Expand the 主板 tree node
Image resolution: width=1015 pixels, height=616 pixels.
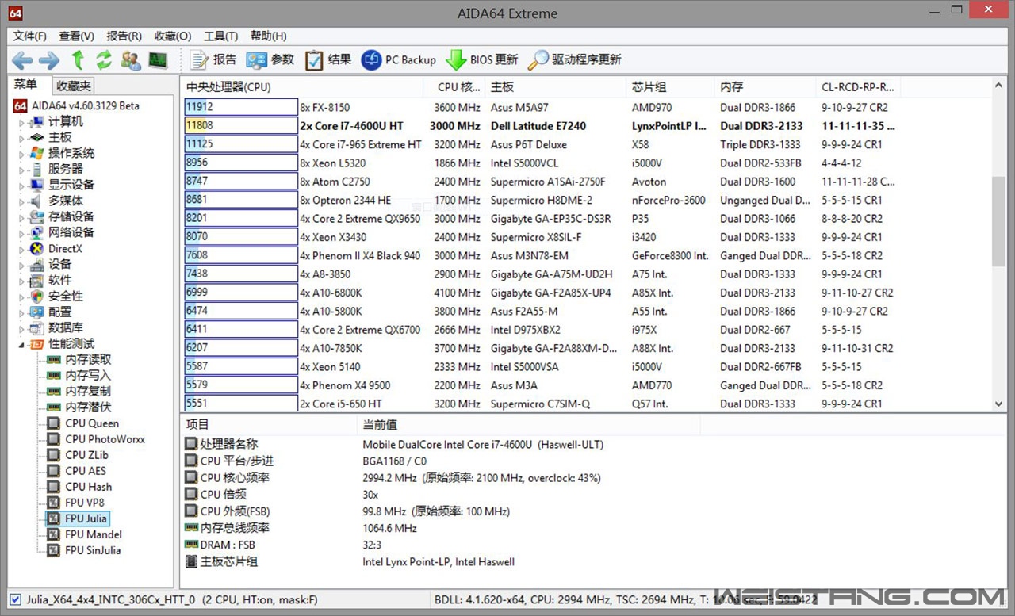(22, 138)
